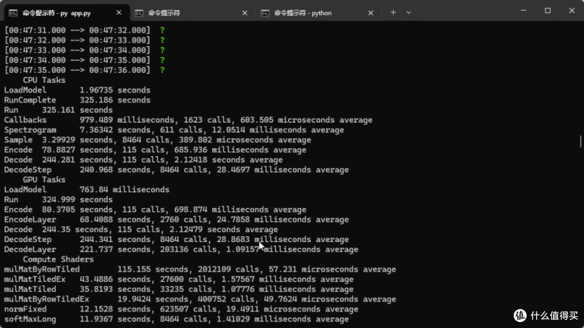Click the 'EncodeLayer 68.4088 seconds' line

[x=176, y=220]
